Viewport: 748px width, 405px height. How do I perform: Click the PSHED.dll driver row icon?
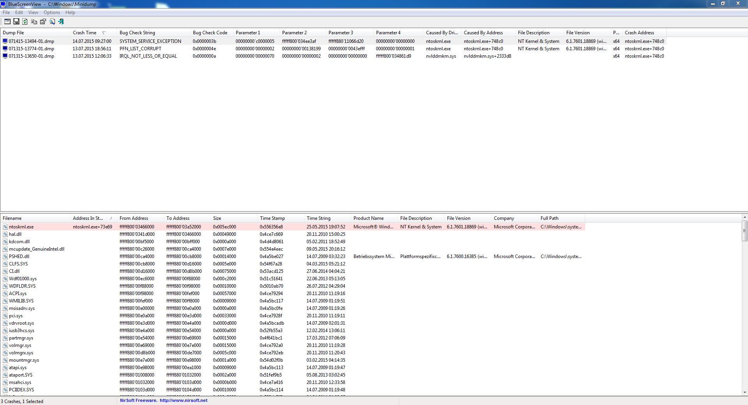coord(5,256)
